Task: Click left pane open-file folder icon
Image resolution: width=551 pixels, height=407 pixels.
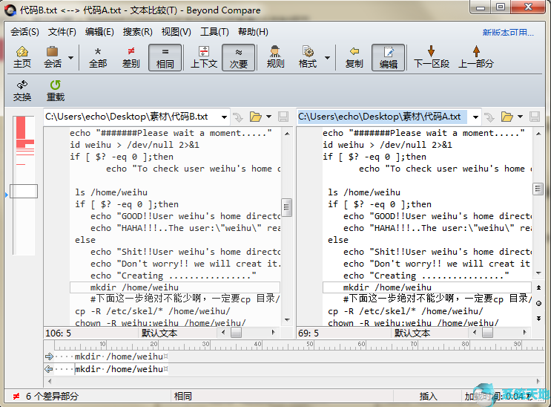Action: coord(255,117)
